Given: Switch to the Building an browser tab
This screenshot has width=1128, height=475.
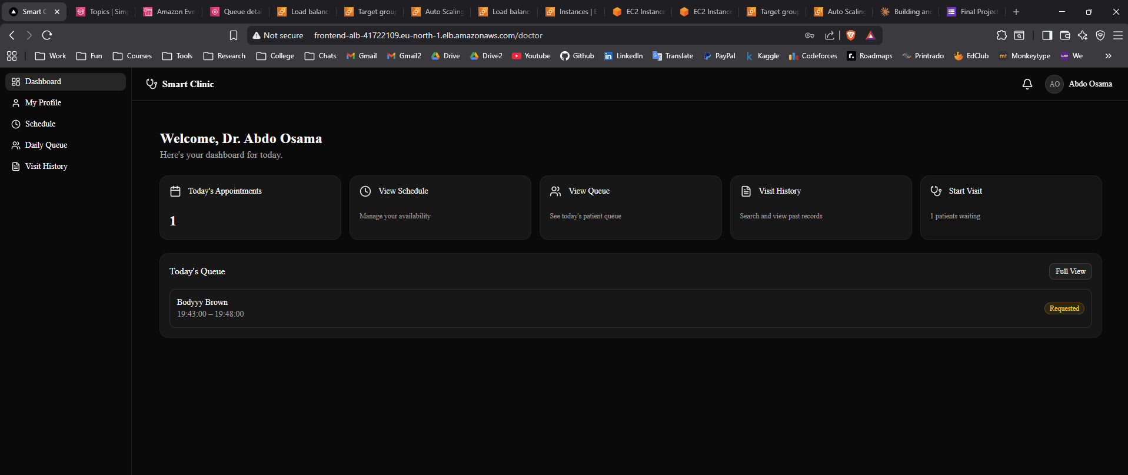Looking at the screenshot, I should pos(906,12).
